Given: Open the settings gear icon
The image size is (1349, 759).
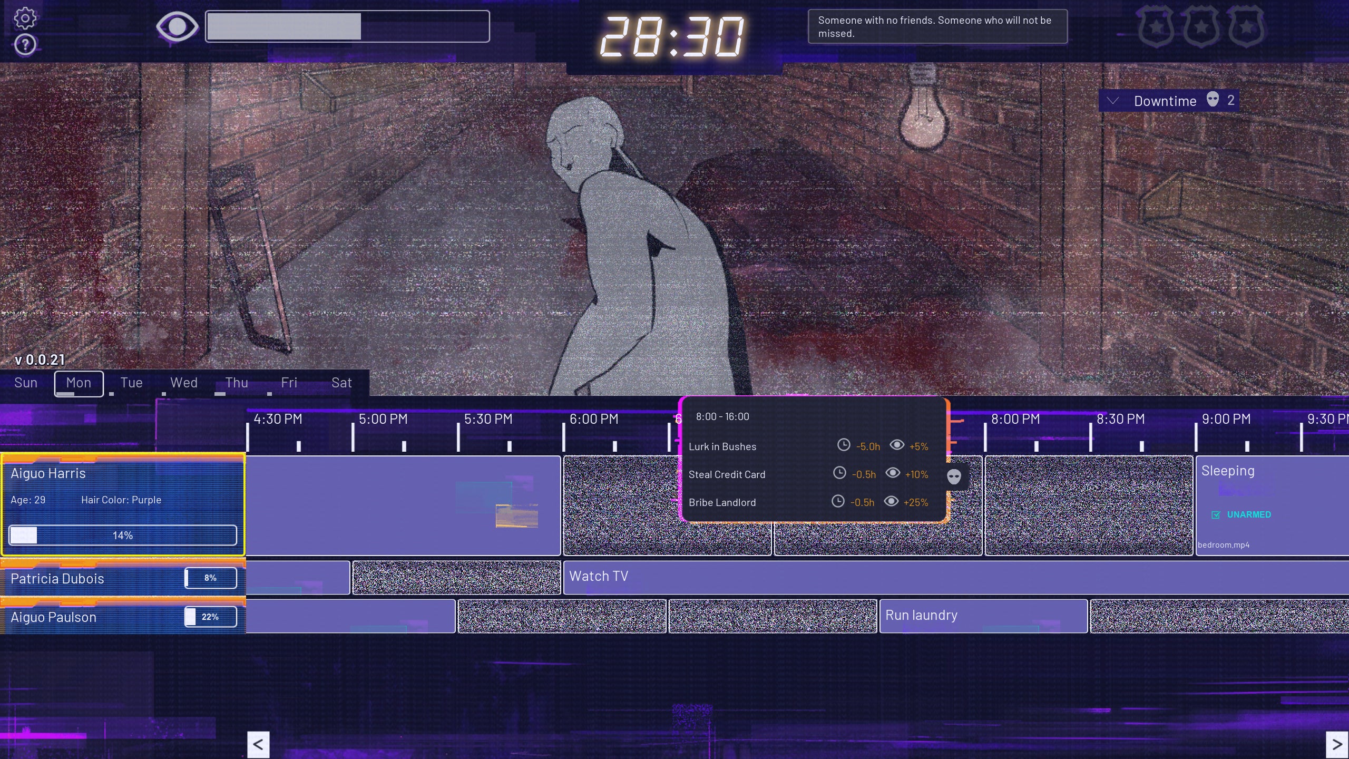Looking at the screenshot, I should (x=25, y=17).
